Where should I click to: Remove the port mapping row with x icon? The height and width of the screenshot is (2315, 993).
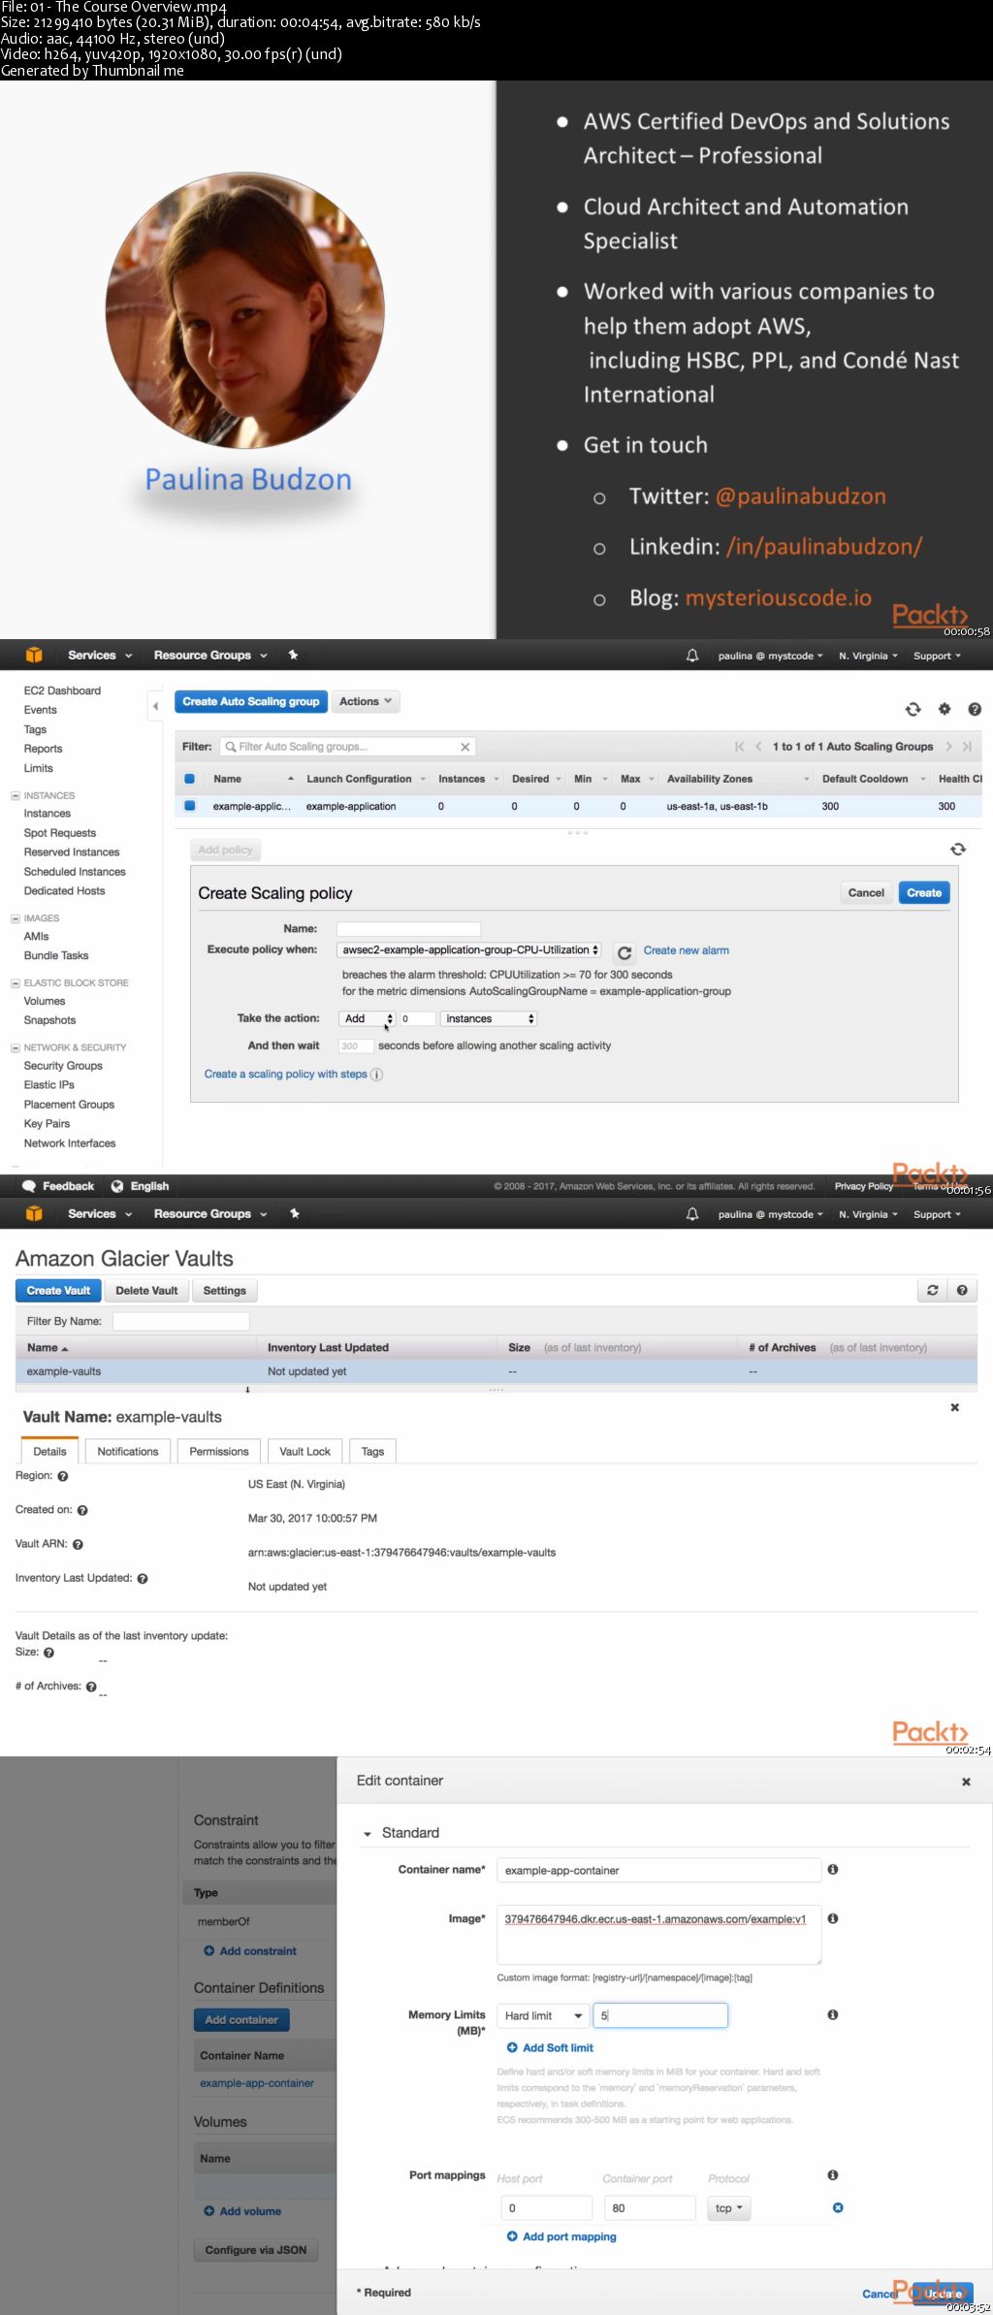click(x=839, y=2207)
